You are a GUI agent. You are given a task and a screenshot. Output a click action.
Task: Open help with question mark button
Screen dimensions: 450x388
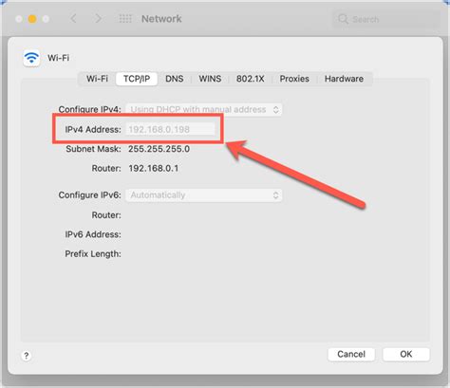click(27, 356)
